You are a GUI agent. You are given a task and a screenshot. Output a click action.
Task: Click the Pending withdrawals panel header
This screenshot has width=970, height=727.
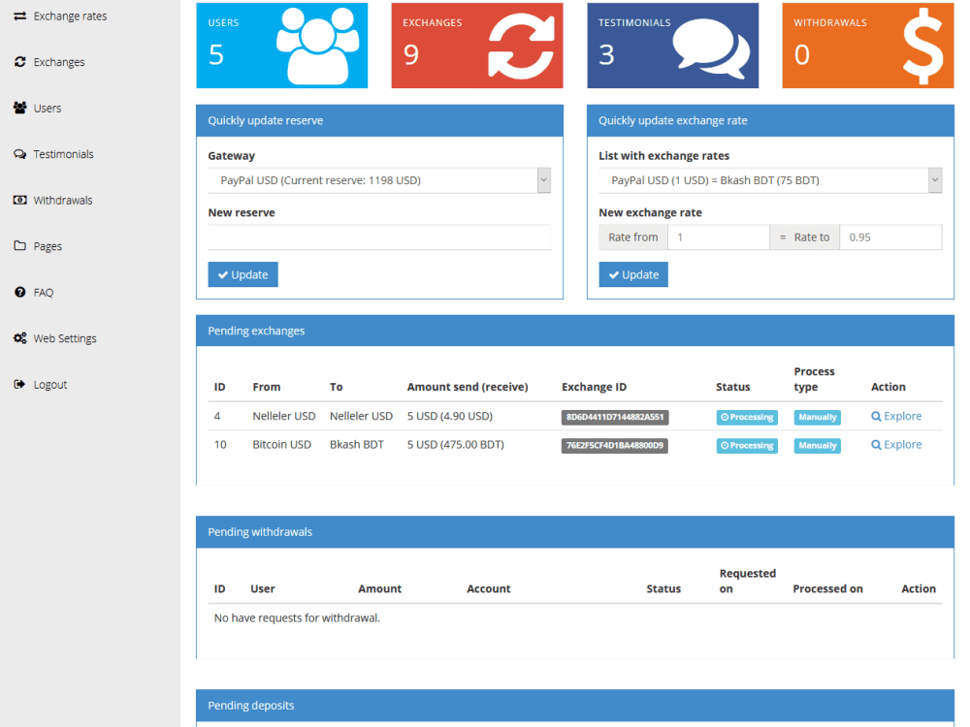pyautogui.click(x=575, y=532)
